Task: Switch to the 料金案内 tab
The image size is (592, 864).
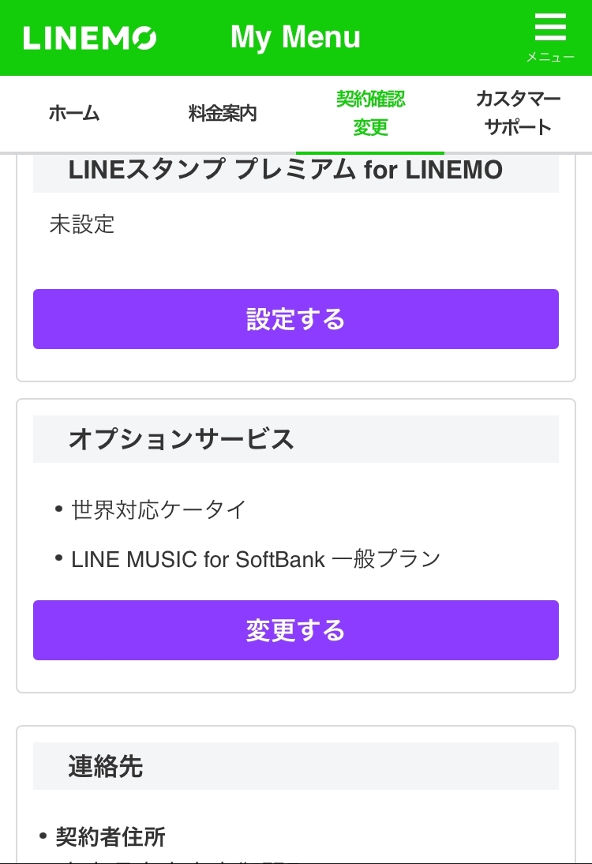Action: [x=223, y=113]
